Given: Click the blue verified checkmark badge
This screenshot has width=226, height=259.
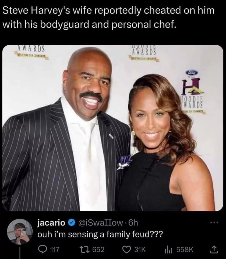Looking at the screenshot, I should pyautogui.click(x=71, y=223).
